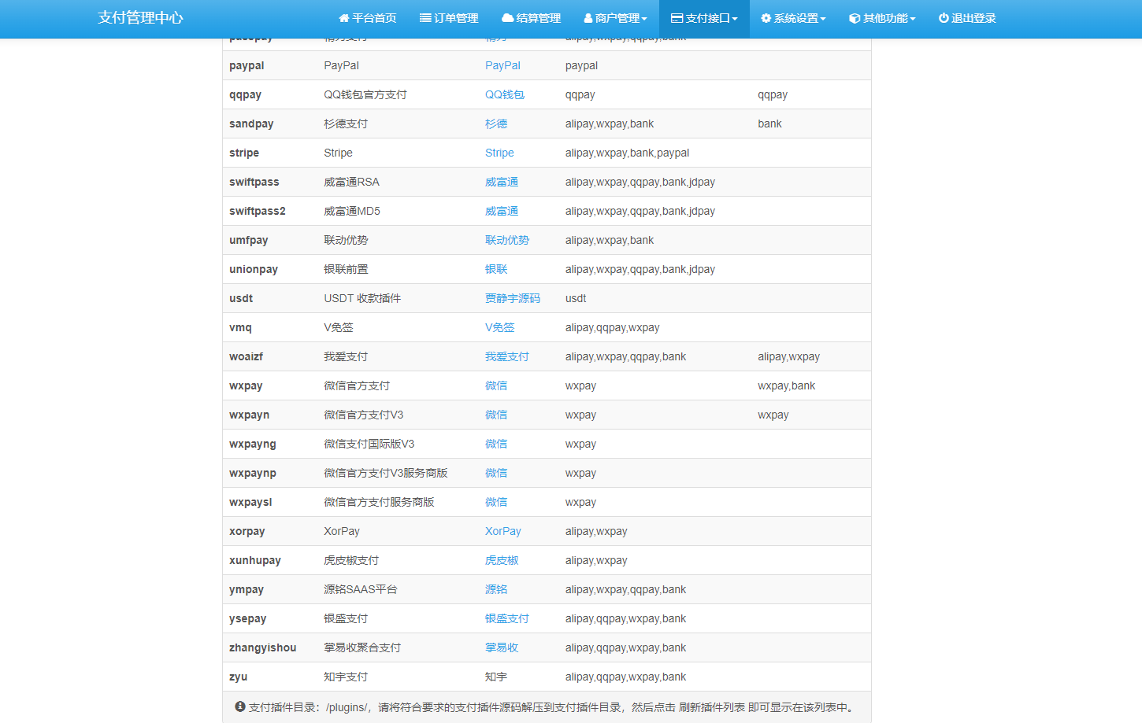Click the cloud icon beside 结算管理

[508, 18]
